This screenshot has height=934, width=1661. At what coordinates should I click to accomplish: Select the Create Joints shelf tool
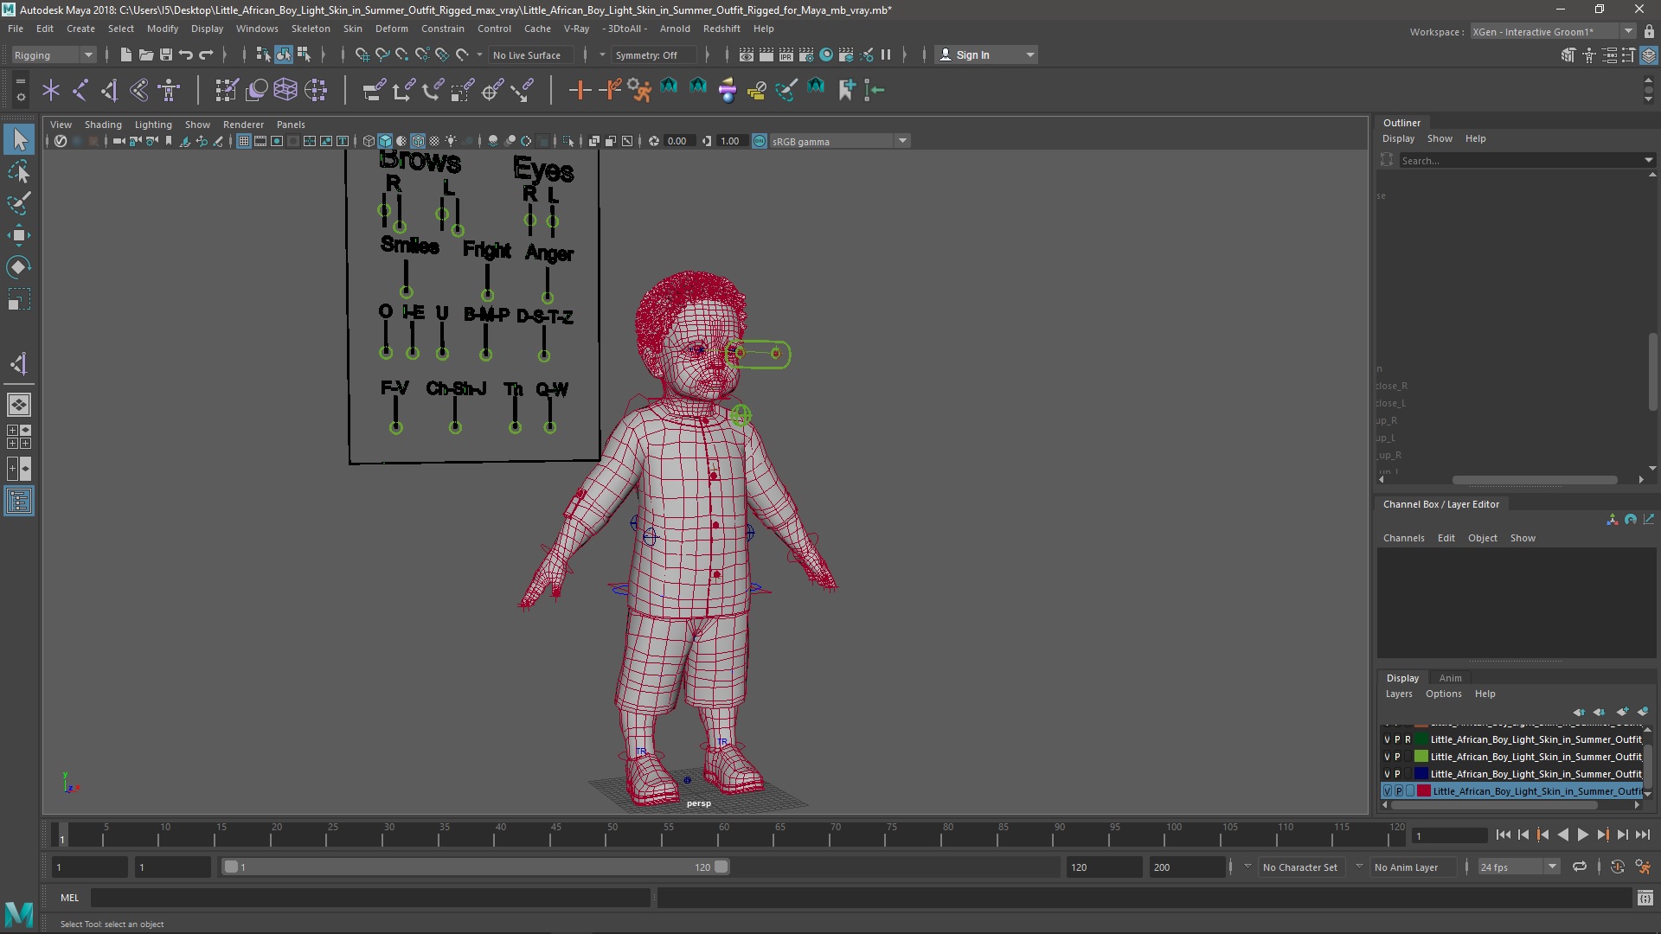(80, 89)
